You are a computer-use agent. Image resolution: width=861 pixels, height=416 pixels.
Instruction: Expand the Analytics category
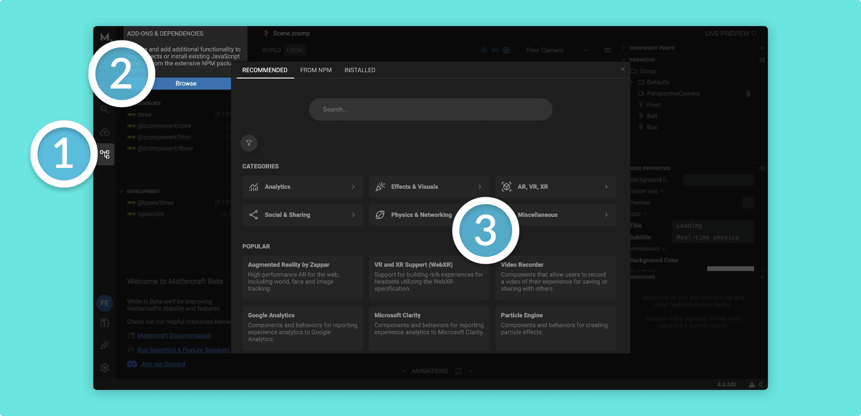[x=302, y=187]
